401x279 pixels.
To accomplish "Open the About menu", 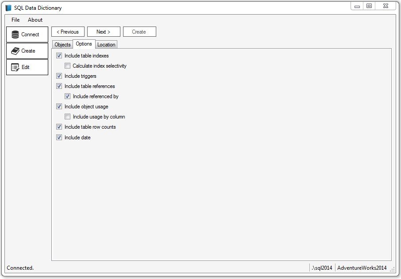I will click(x=35, y=19).
